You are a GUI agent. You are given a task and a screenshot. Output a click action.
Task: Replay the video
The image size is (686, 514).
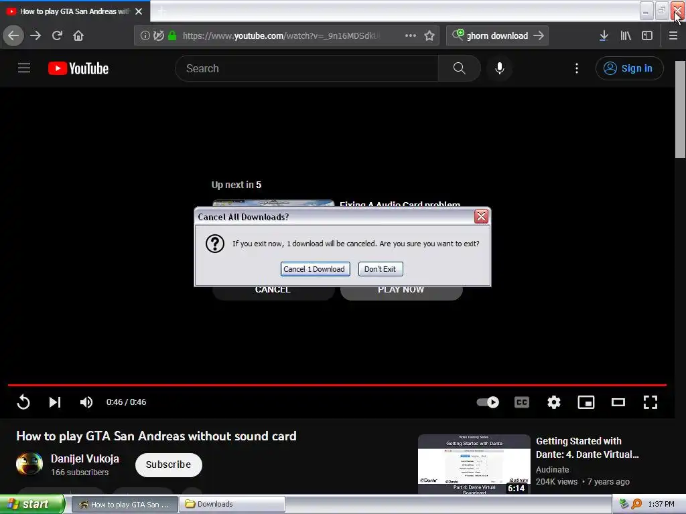[23, 402]
